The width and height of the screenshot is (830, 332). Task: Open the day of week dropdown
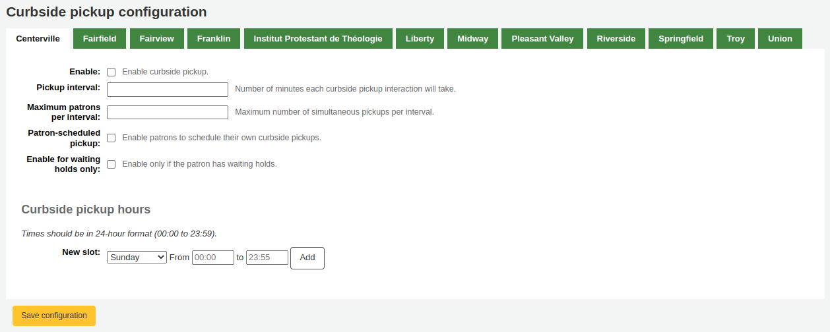tap(137, 258)
